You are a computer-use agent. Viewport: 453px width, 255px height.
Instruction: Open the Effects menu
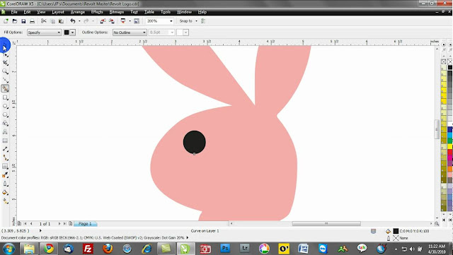[97, 12]
